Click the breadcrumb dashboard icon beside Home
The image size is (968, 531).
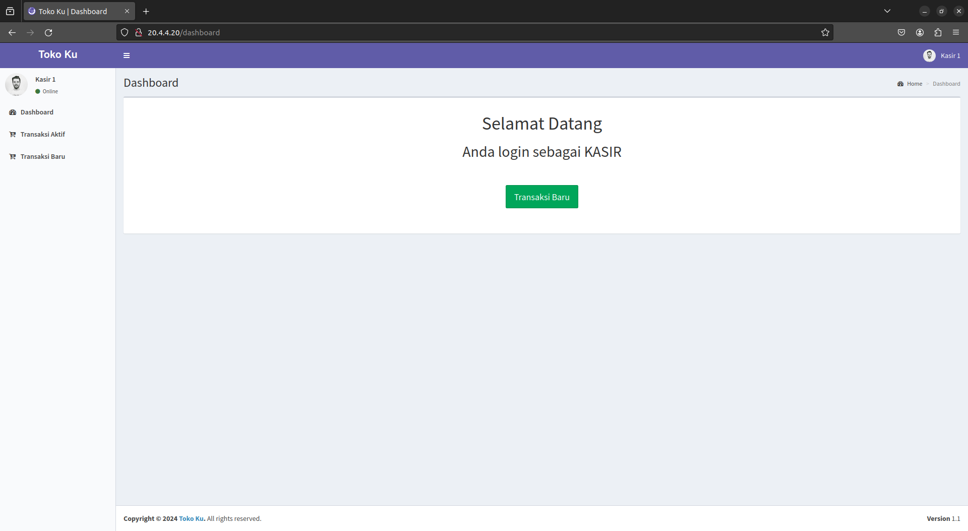900,84
